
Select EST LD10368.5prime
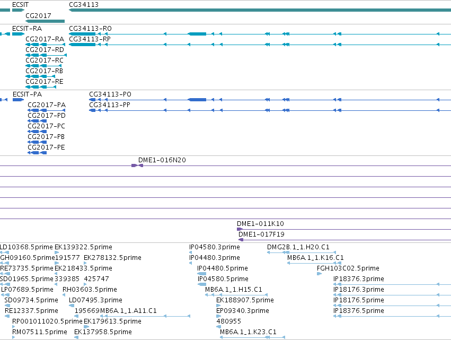(x=26, y=247)
